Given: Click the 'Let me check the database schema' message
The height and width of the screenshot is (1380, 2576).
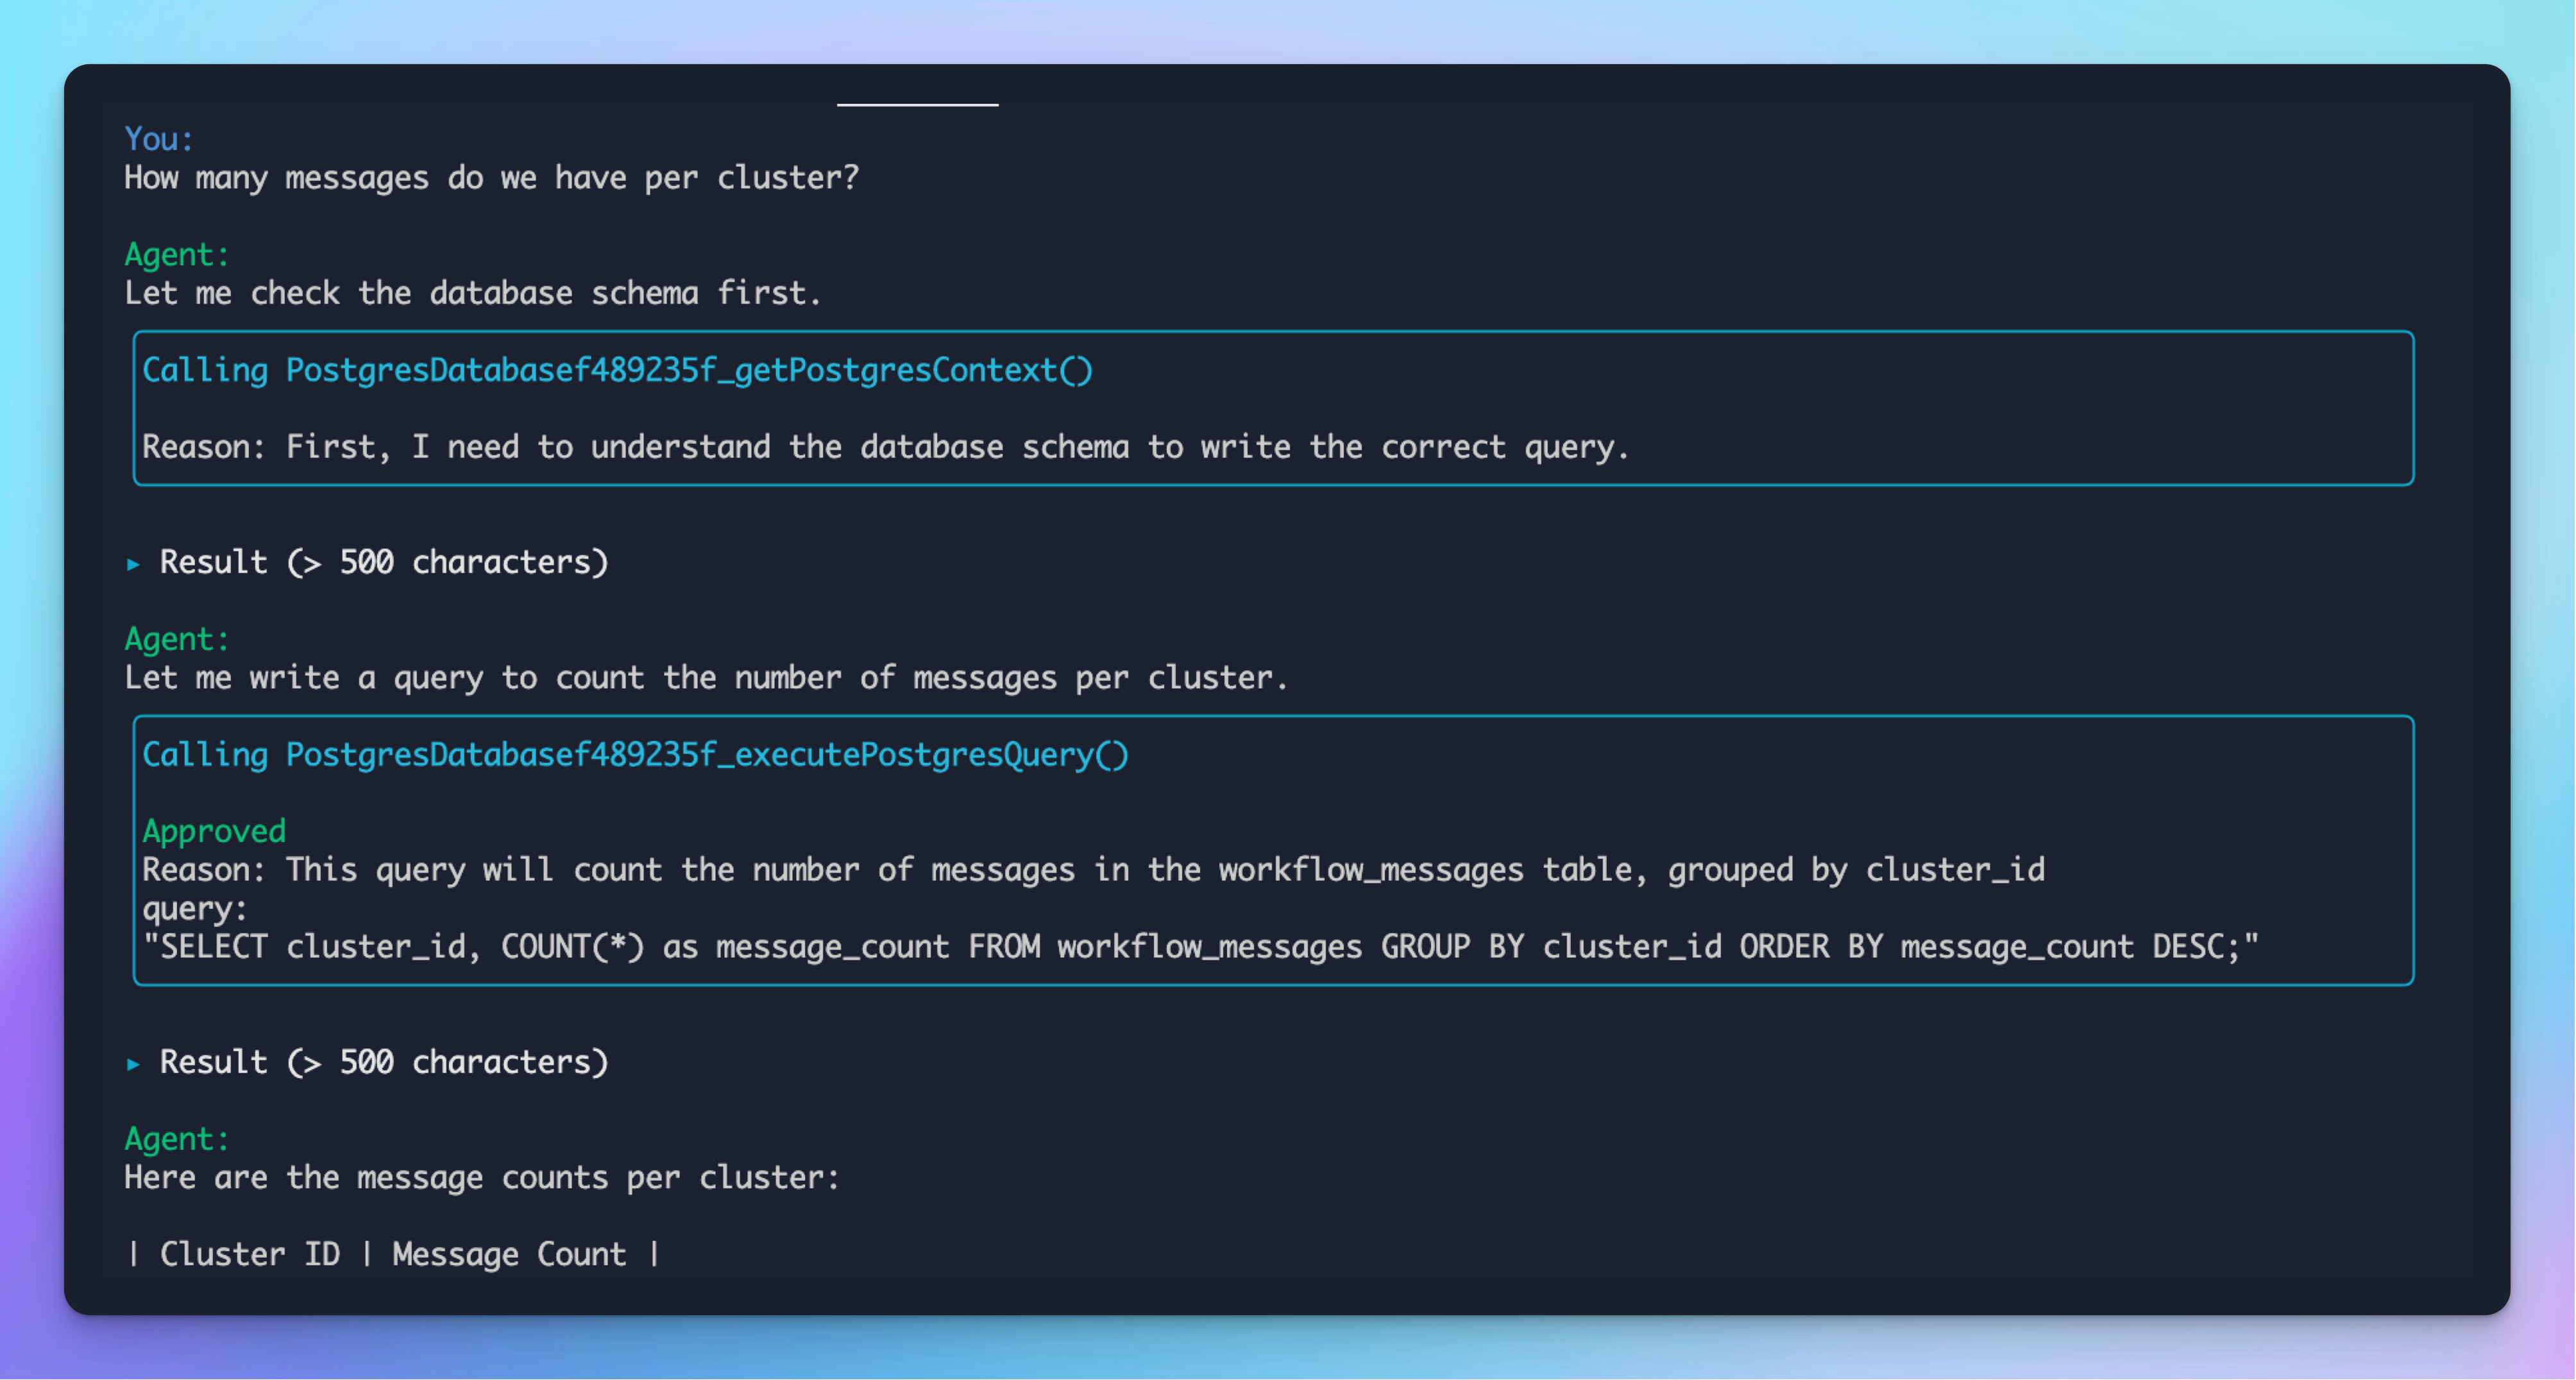Looking at the screenshot, I should [473, 294].
